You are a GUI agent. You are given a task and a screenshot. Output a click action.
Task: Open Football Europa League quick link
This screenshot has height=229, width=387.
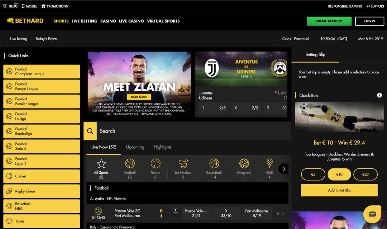coord(42,86)
